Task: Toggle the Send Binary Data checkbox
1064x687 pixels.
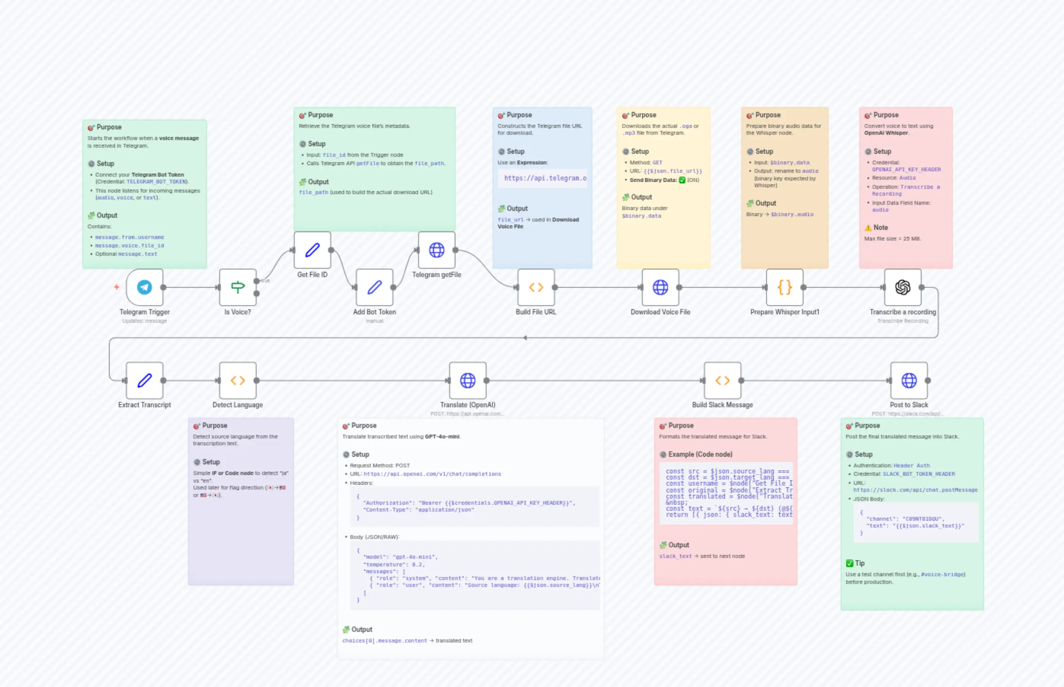Action: point(682,180)
